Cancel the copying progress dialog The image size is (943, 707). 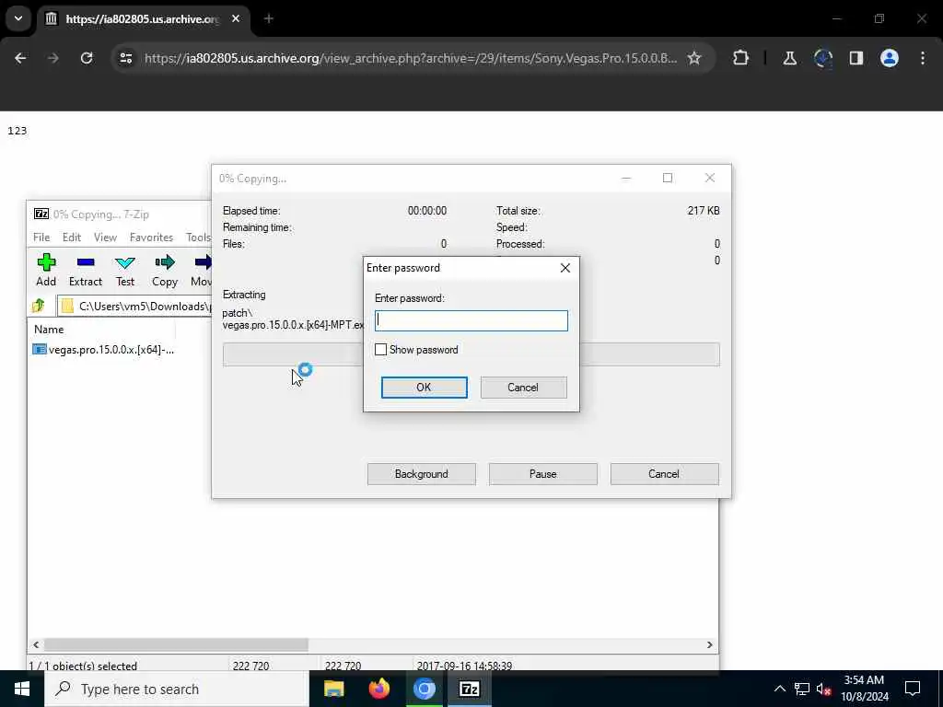664,474
